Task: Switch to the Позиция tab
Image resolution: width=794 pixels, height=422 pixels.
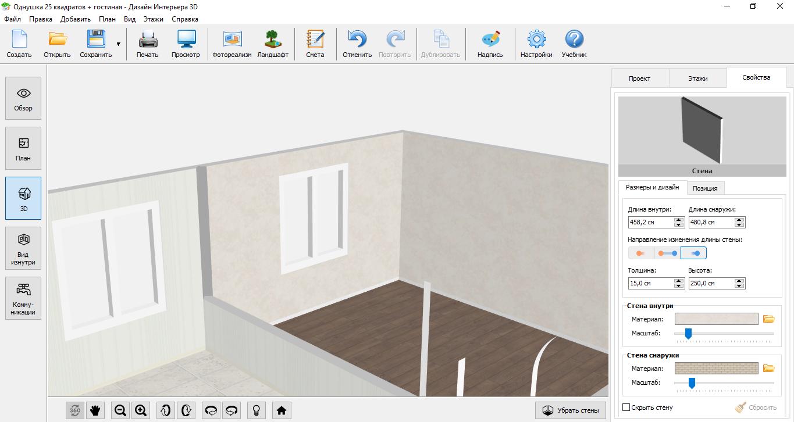Action: click(x=705, y=188)
